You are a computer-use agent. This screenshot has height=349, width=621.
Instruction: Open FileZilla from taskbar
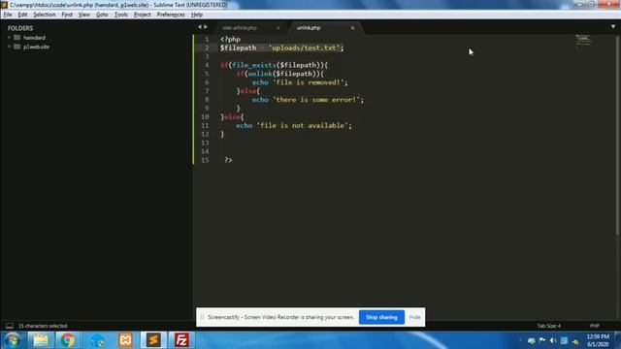[x=181, y=340]
